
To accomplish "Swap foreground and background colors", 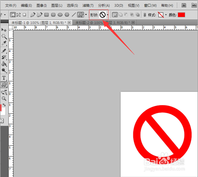I will point(4,105).
